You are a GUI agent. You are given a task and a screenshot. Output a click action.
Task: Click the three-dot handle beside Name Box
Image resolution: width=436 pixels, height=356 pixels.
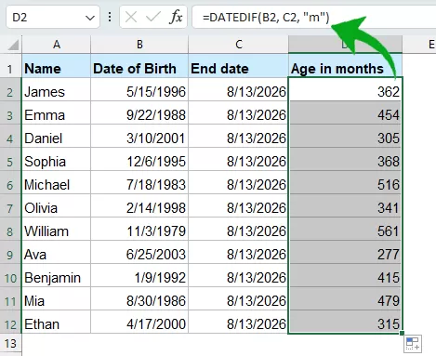tap(110, 17)
